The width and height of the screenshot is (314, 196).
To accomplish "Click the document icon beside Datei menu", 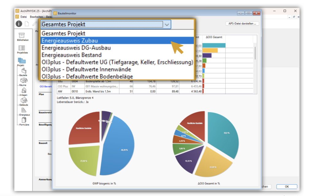I will [x=17, y=17].
